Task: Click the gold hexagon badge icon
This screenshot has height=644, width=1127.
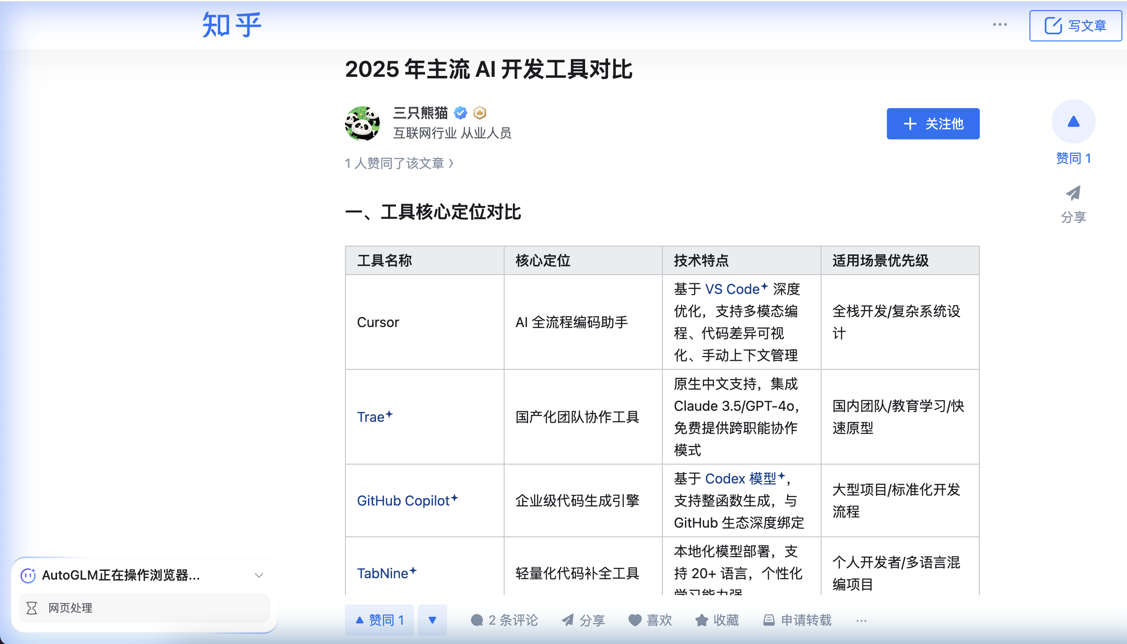Action: tap(480, 112)
